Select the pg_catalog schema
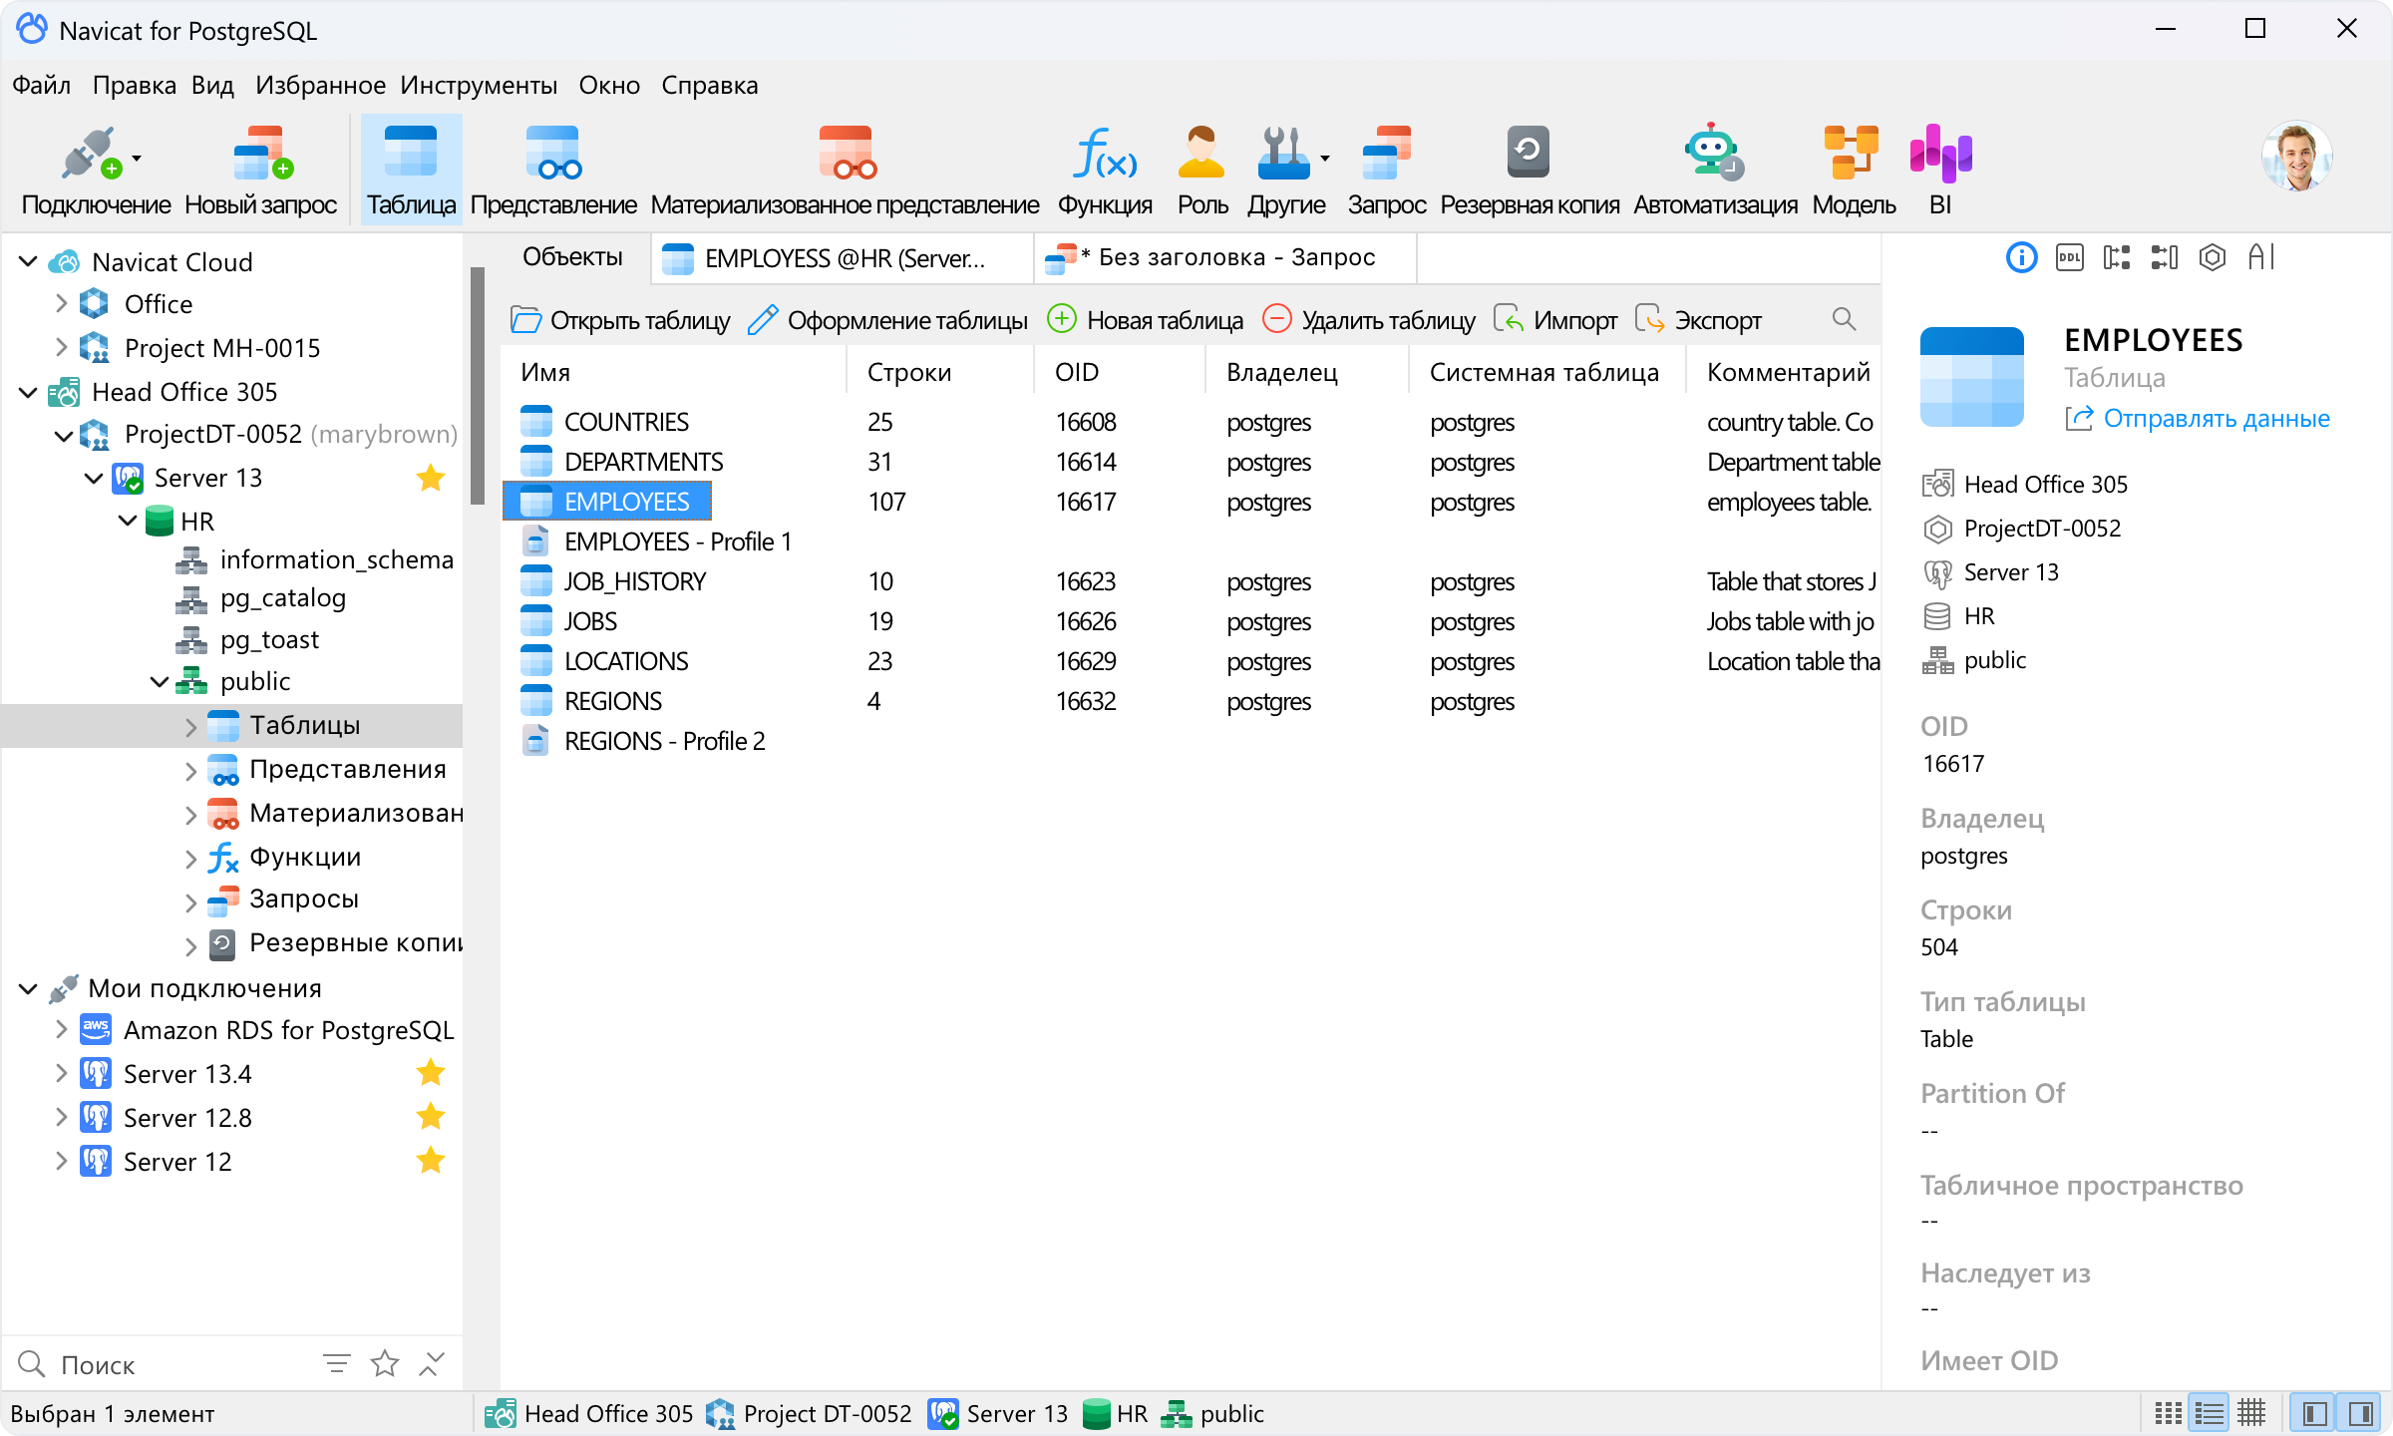This screenshot has width=2393, height=1436. [x=282, y=598]
